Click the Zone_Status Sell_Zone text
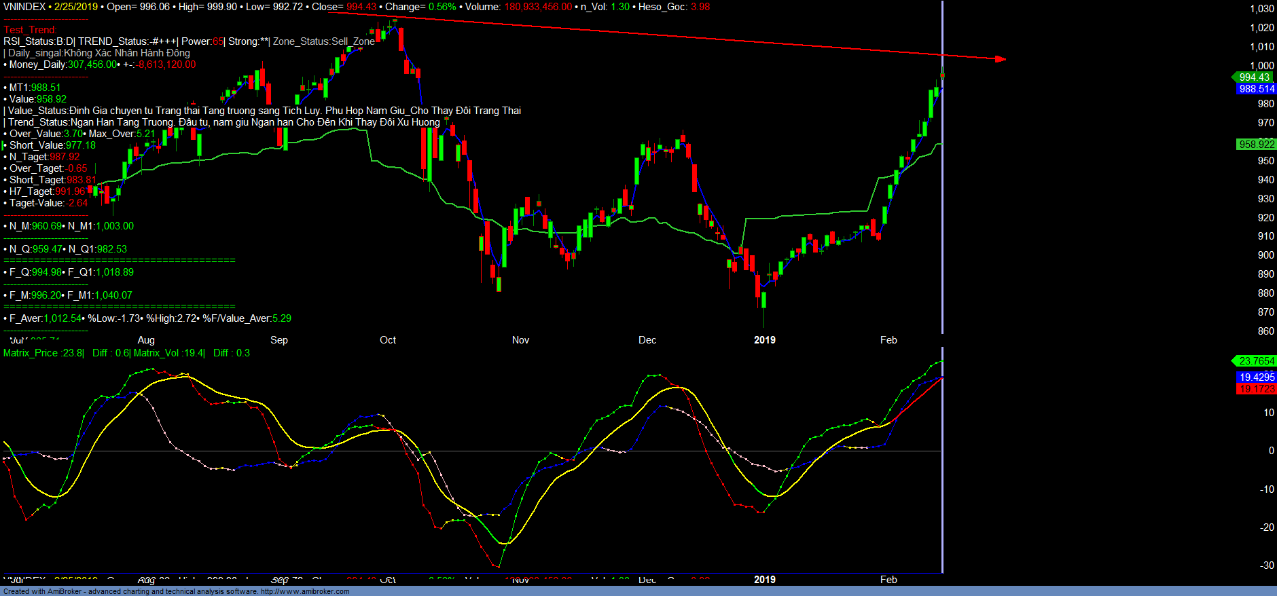1277x596 pixels. pos(324,41)
